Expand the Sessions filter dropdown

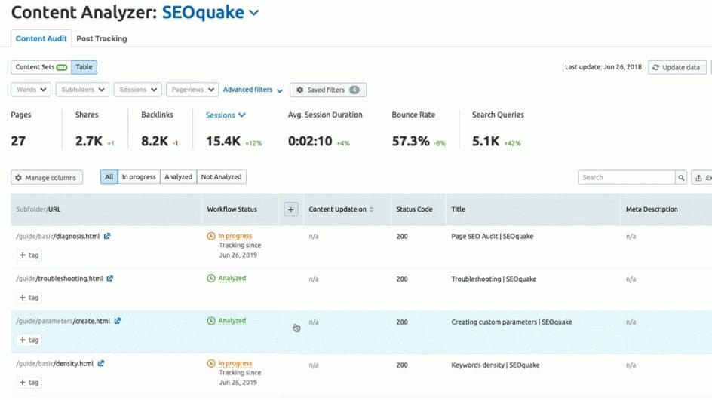point(137,90)
